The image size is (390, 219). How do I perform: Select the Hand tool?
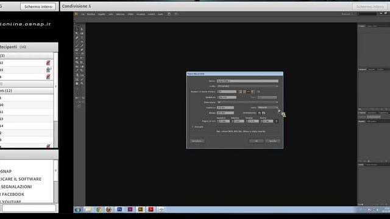[77, 83]
